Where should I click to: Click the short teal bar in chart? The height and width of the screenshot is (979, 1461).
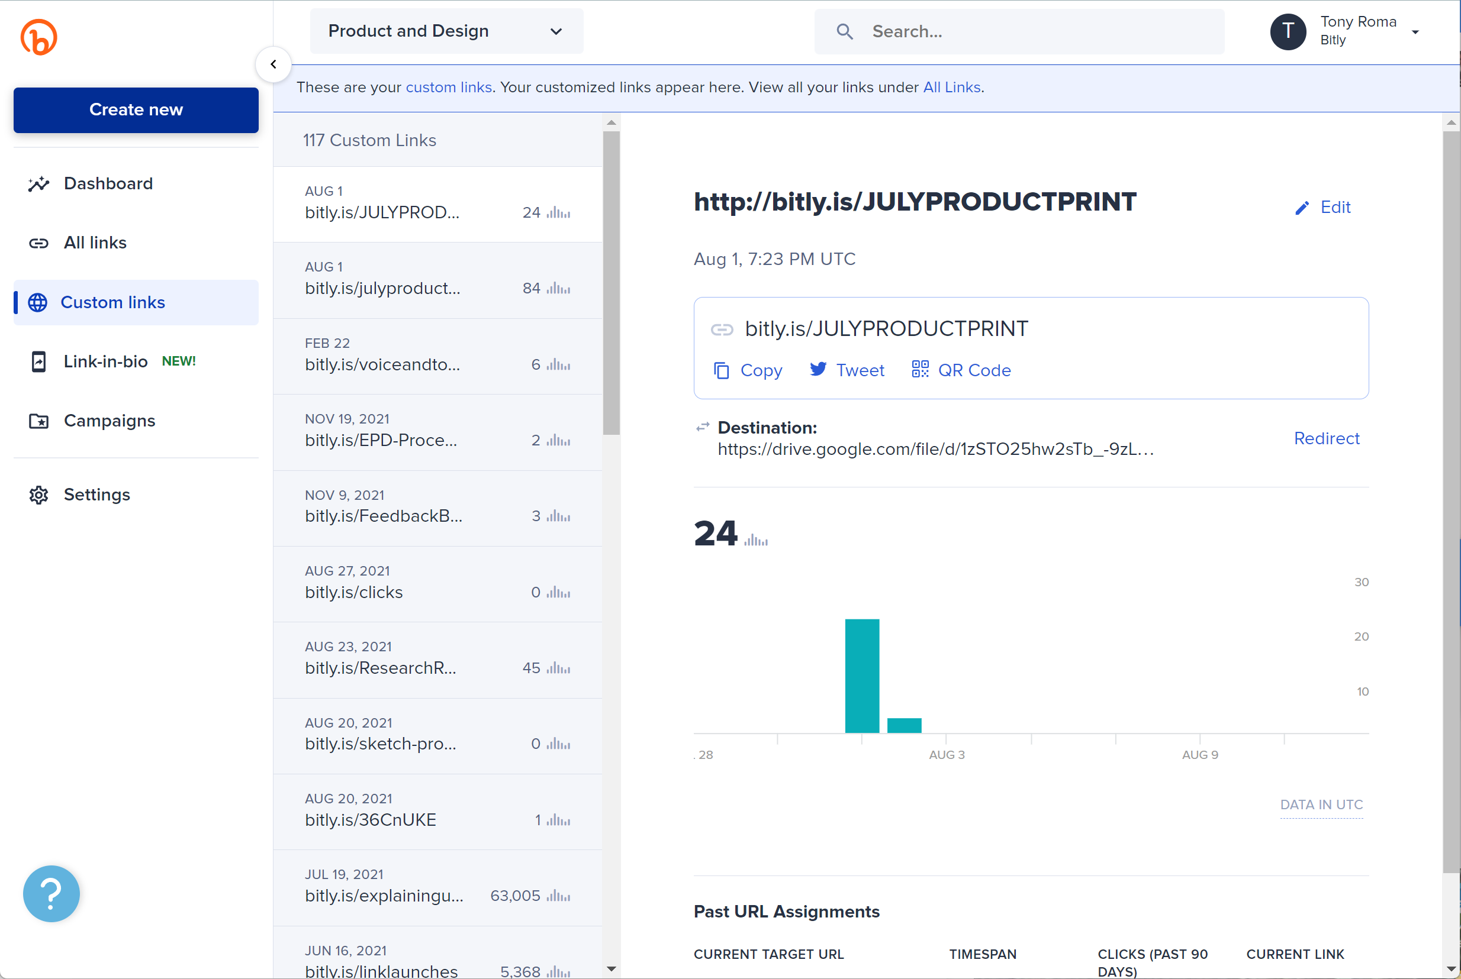tap(904, 725)
